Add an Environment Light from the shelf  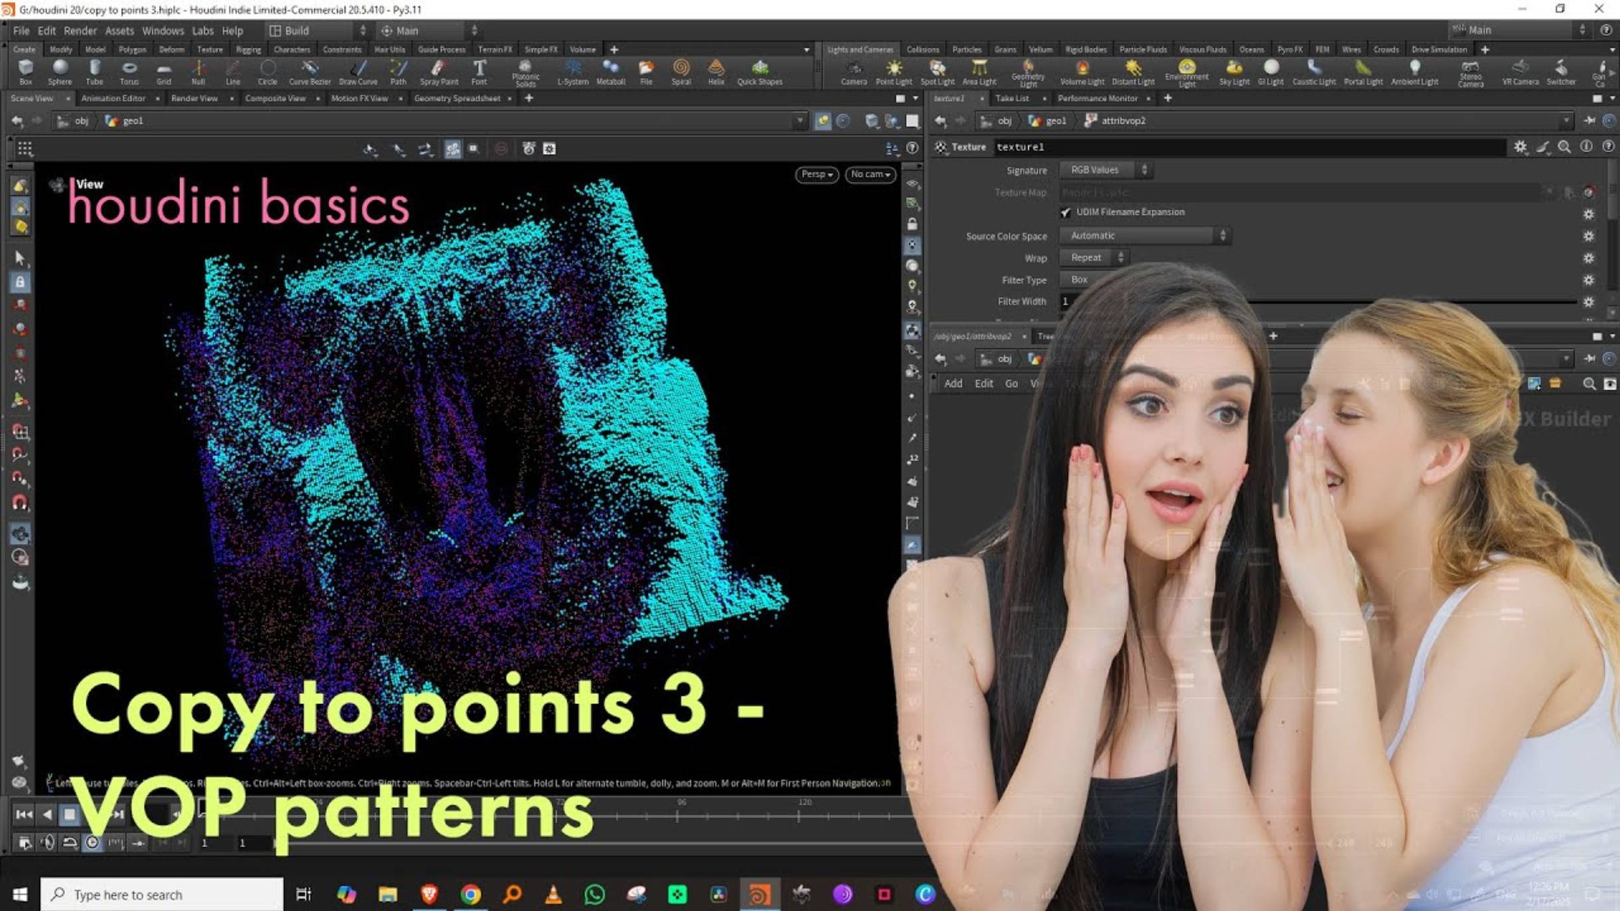pos(1187,72)
